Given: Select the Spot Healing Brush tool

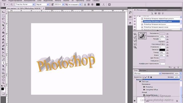Looking at the screenshot, I should pyautogui.click(x=3, y=33).
